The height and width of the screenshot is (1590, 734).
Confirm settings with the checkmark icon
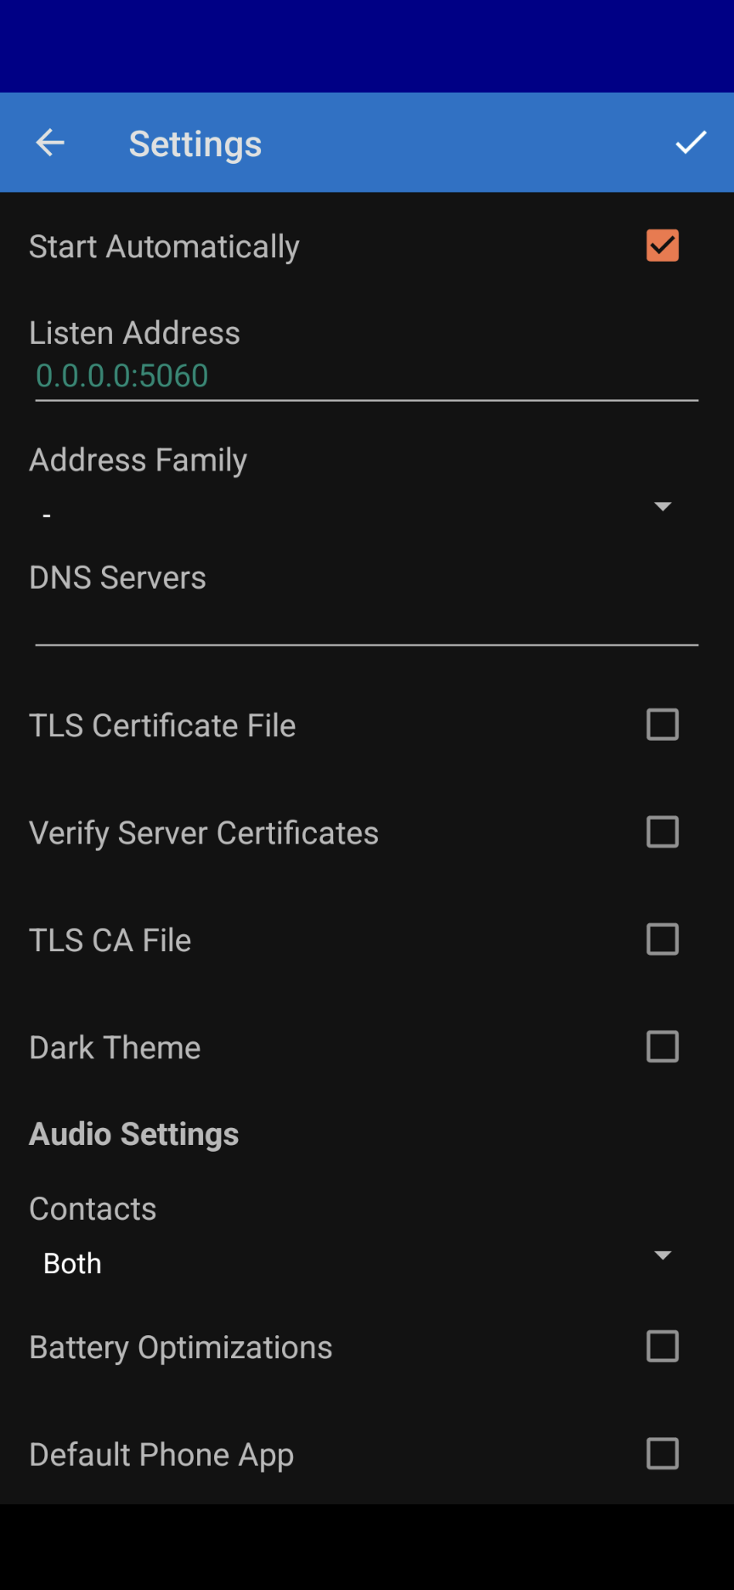point(691,143)
